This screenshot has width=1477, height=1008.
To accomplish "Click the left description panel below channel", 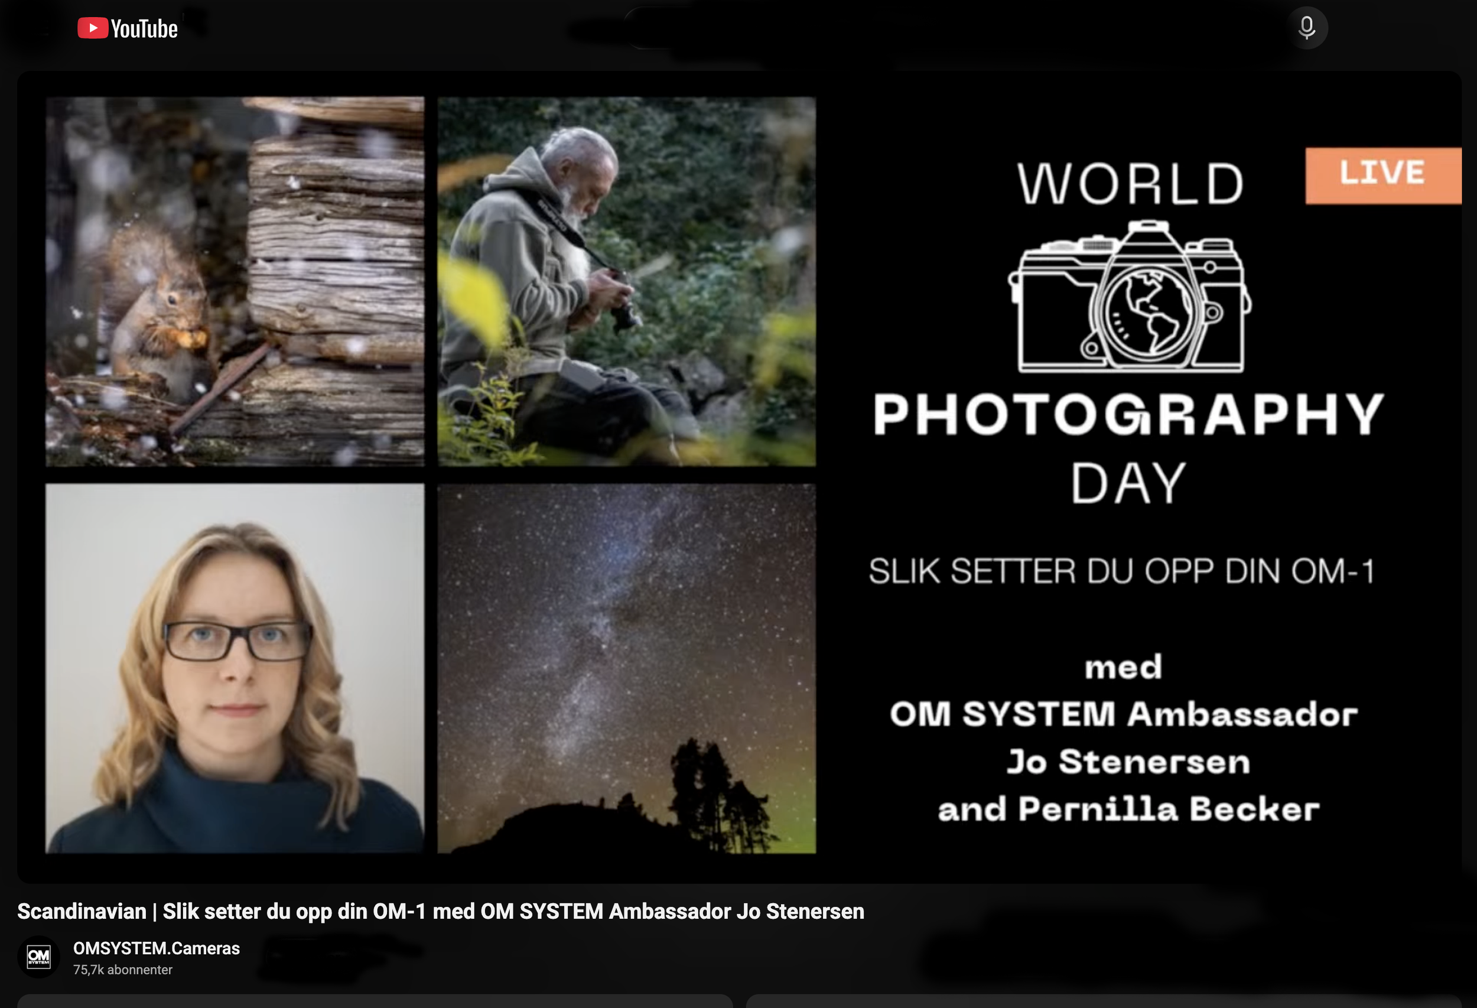I will click(375, 1001).
